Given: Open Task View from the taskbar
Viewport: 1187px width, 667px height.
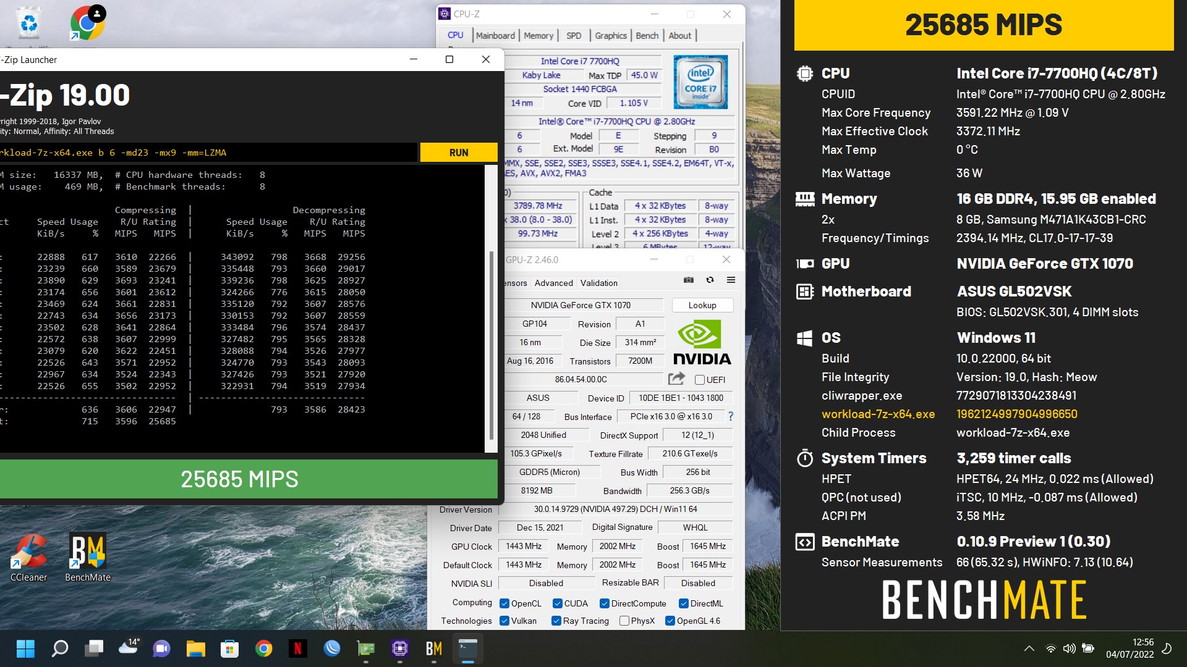Looking at the screenshot, I should click(x=94, y=648).
